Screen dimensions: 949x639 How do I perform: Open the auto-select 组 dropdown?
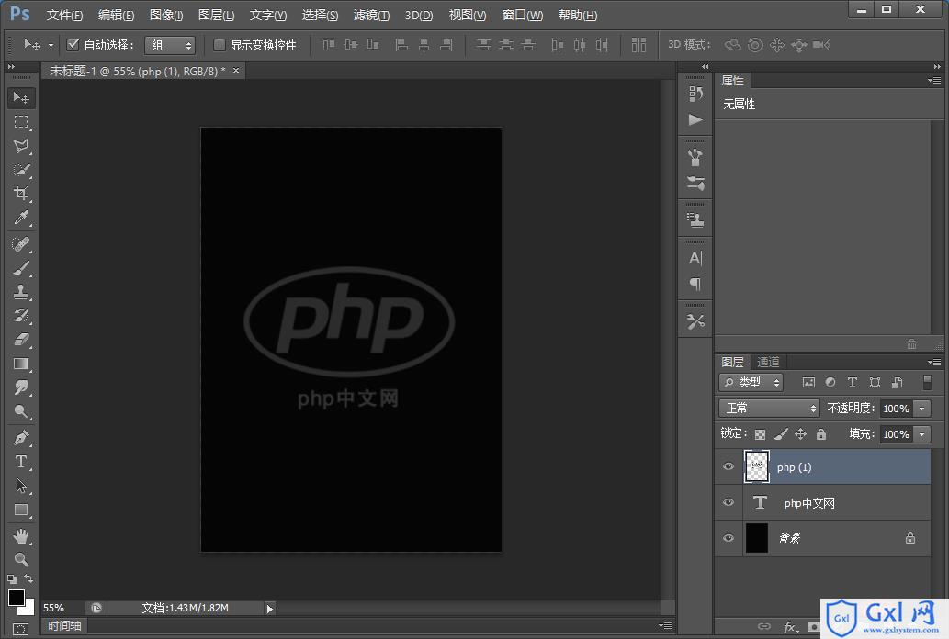coord(169,45)
